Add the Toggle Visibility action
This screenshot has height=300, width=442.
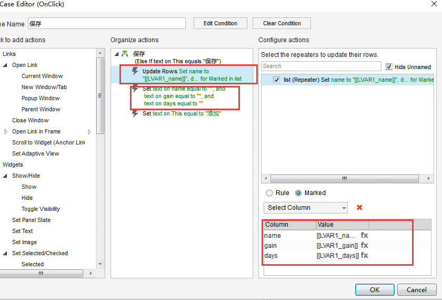(41, 209)
